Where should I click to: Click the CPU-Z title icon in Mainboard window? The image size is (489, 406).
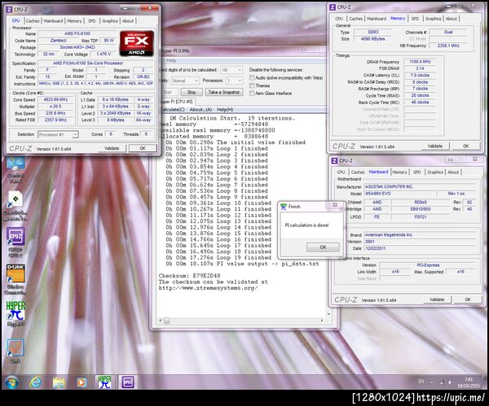pyautogui.click(x=334, y=160)
